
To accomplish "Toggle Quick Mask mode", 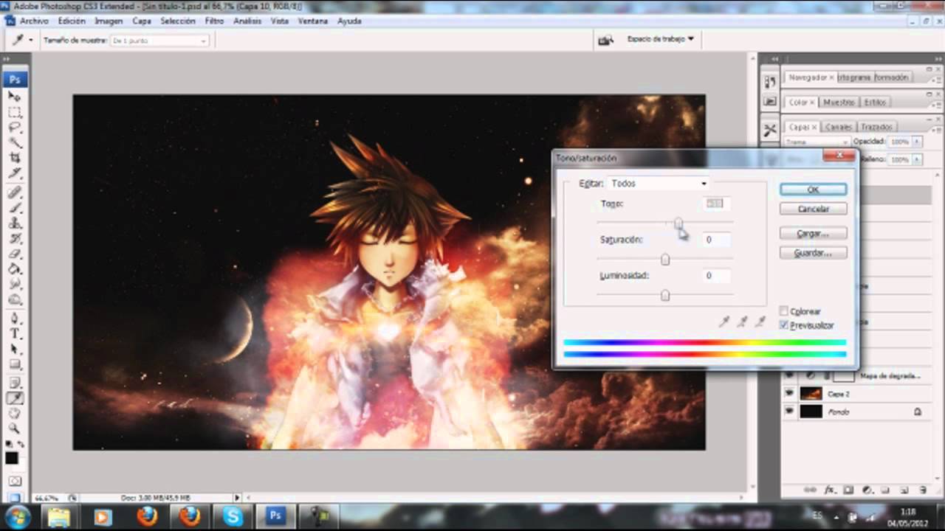I will point(15,481).
